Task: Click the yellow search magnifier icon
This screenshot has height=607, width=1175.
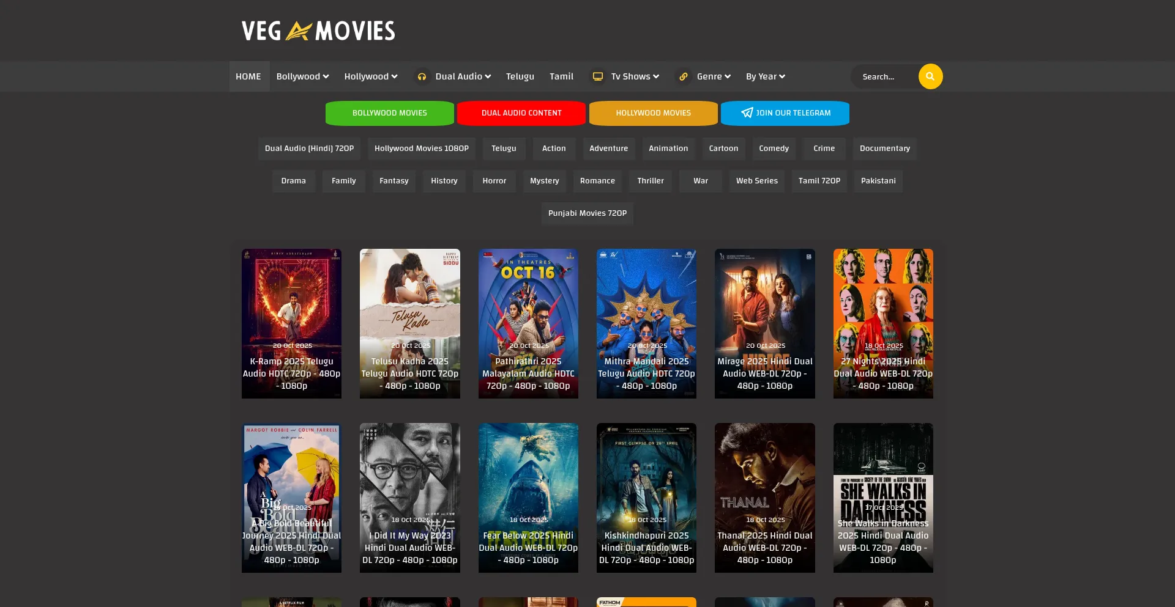Action: point(930,76)
